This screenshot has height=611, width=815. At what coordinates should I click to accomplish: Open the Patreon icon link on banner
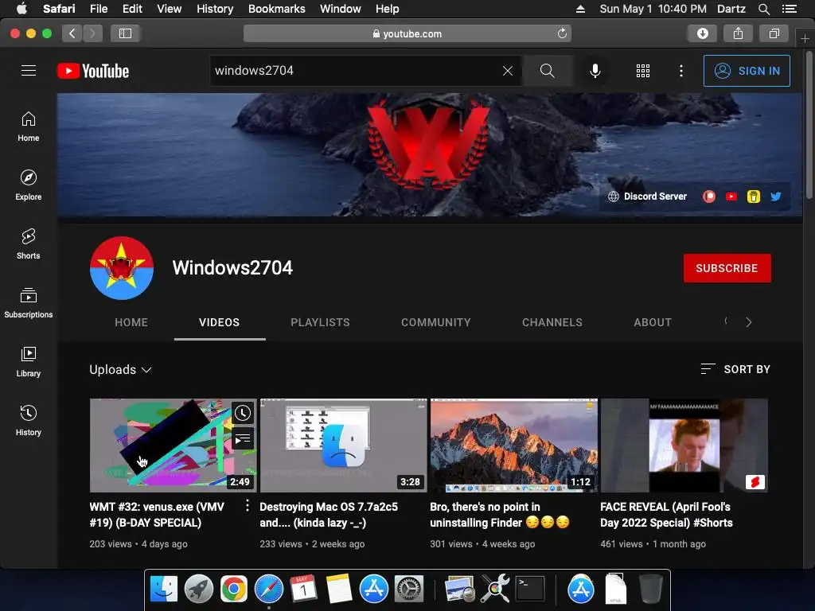tap(709, 197)
